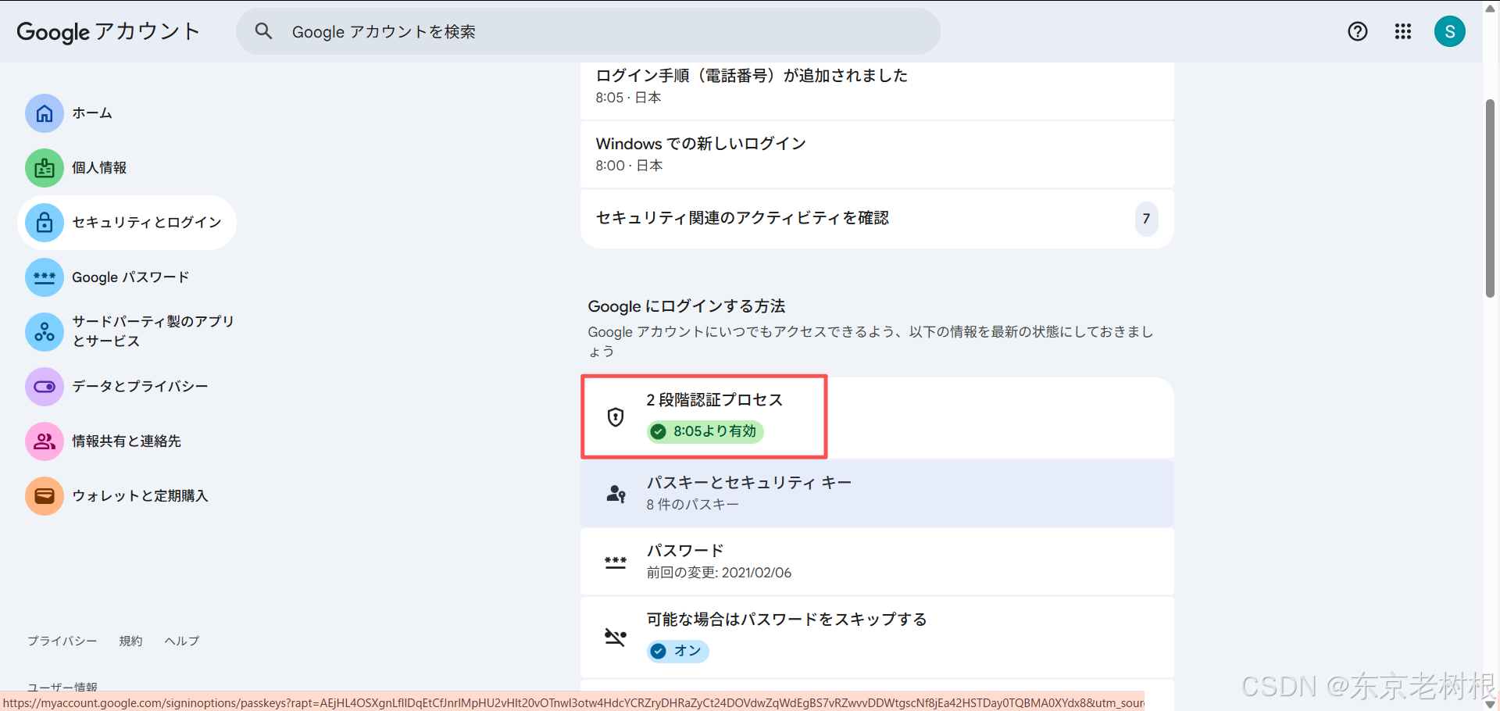The image size is (1500, 711).
Task: Open Windows での新しいログイン activity
Action: 877,155
